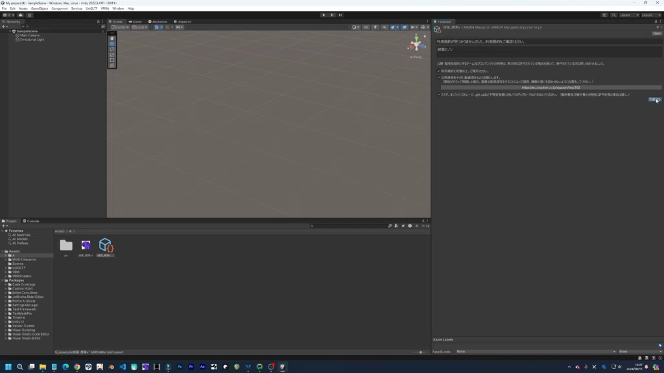Image resolution: width=664 pixels, height=373 pixels.
Task: Open the tex folder thumbnail
Action: pos(65,245)
